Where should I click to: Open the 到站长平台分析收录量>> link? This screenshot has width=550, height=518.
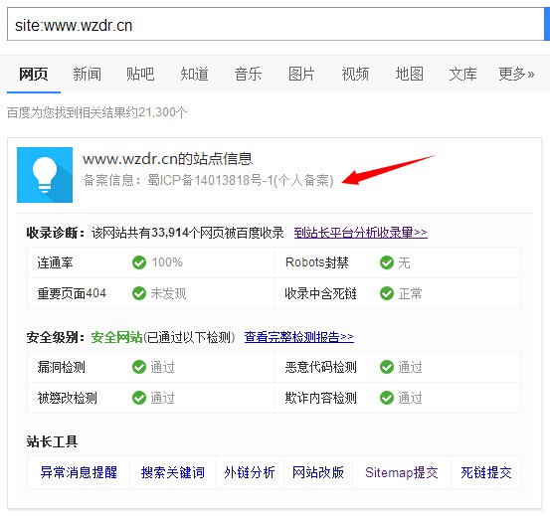pyautogui.click(x=361, y=233)
